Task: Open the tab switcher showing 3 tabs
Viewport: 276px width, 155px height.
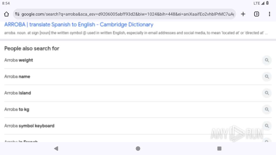Action: pos(257,14)
